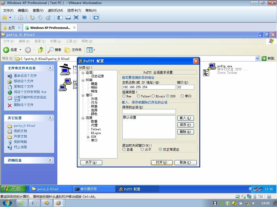The width and height of the screenshot is (277, 207).
Task: Click the port field showing 22
Action: pyautogui.click(x=186, y=87)
